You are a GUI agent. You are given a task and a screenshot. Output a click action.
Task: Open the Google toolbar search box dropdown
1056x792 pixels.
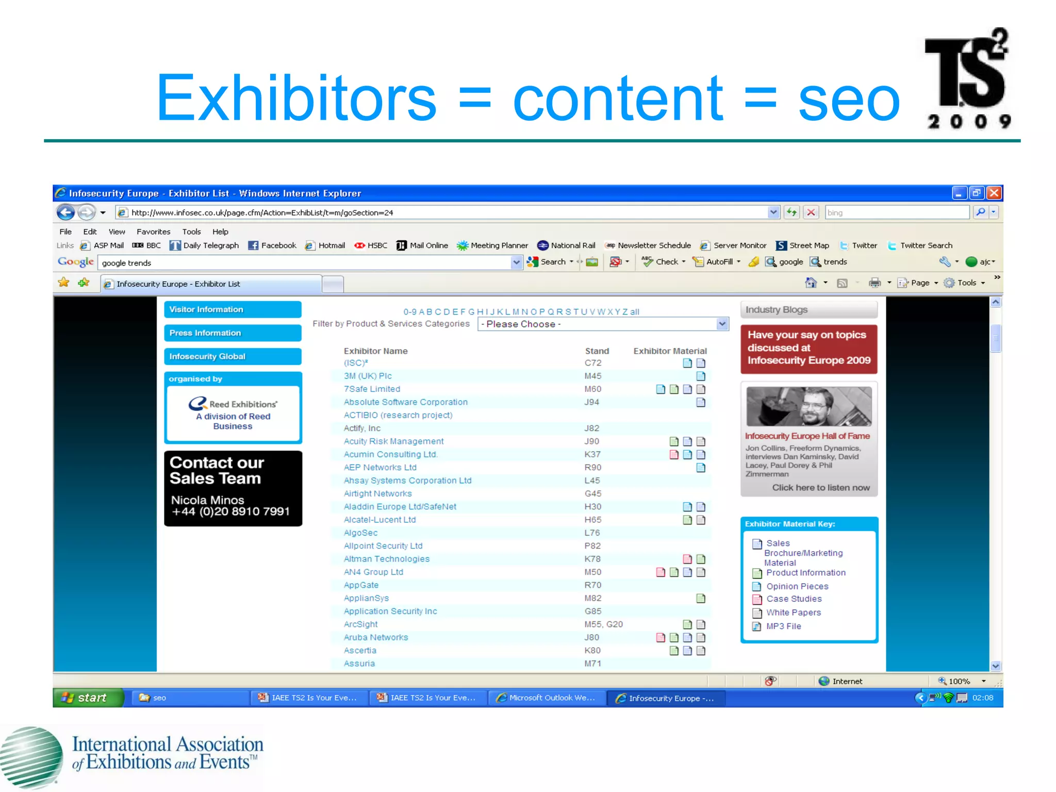pyautogui.click(x=517, y=262)
